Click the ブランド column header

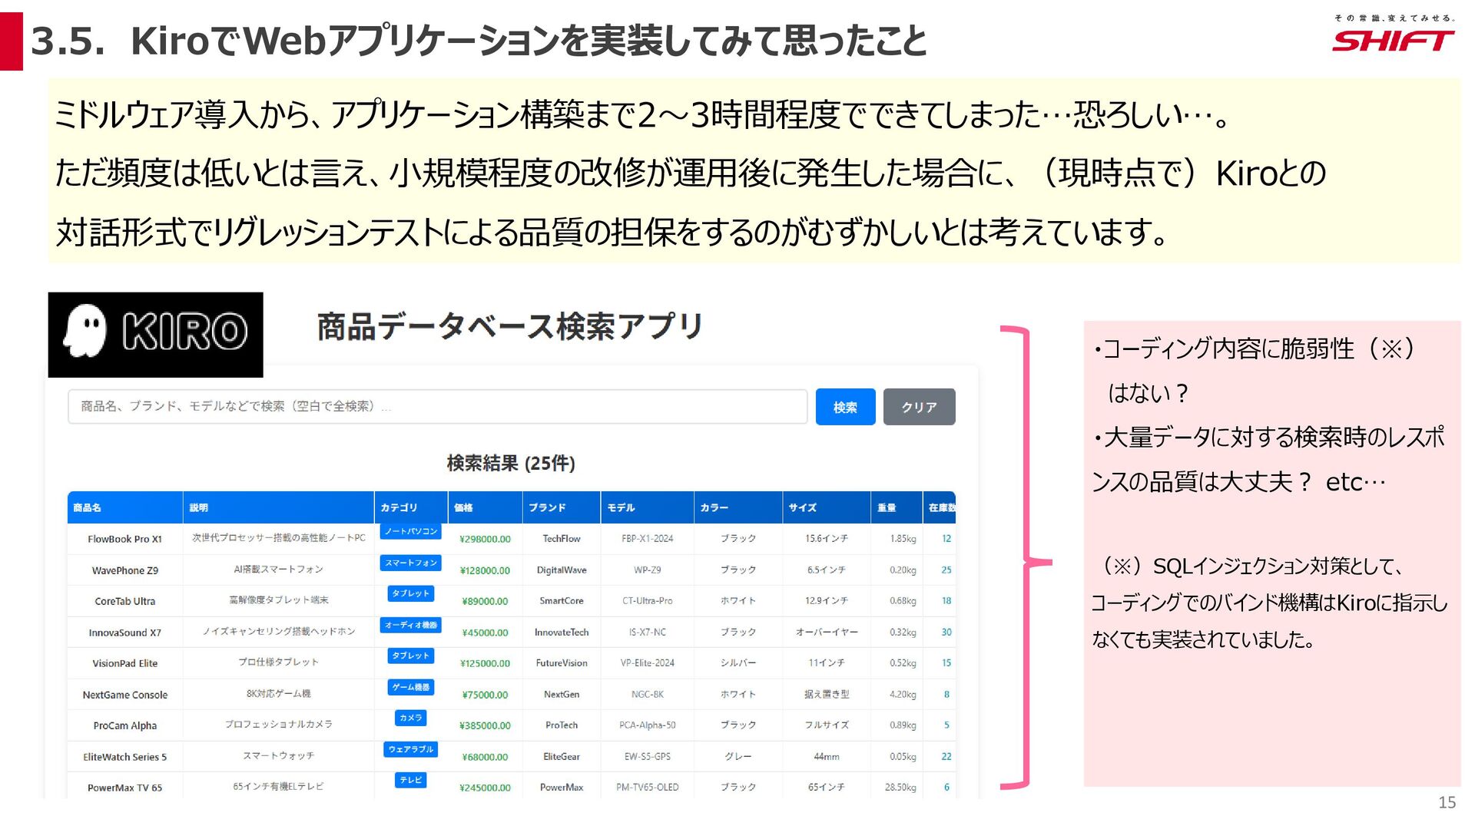547,507
